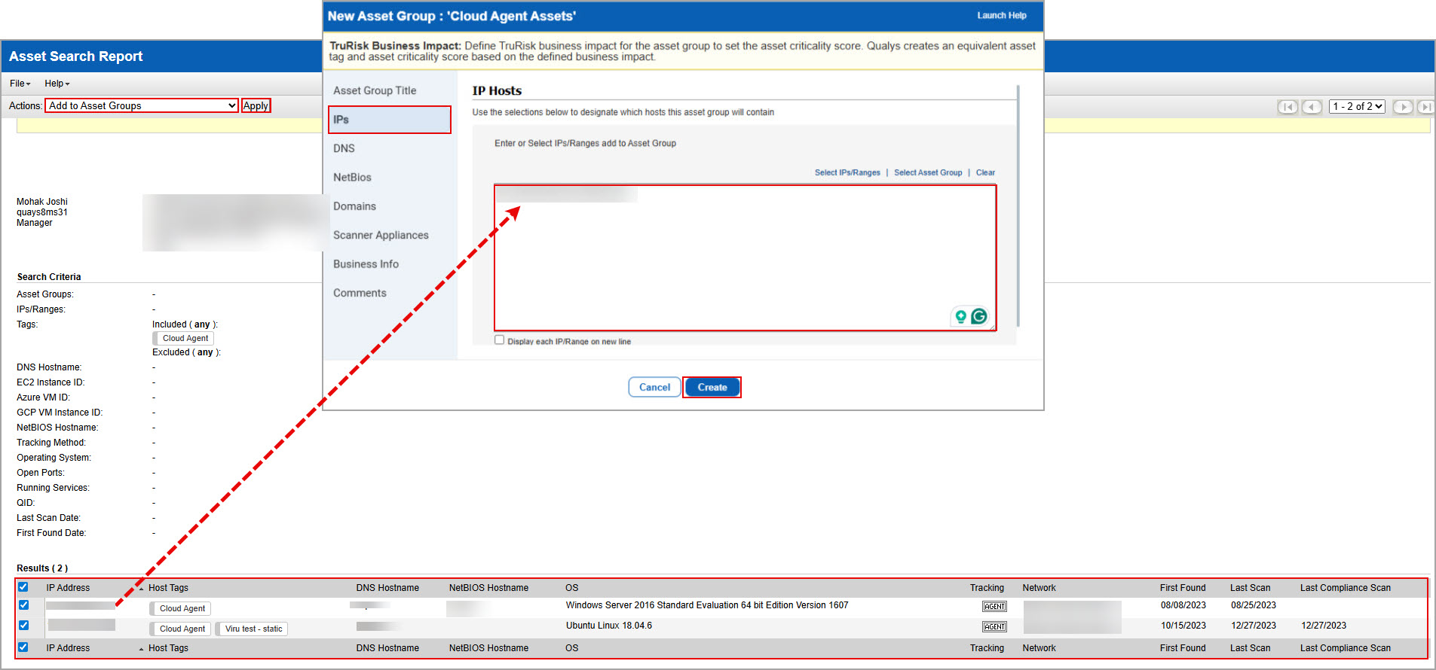Click the Network column header at top
This screenshot has width=1436, height=670.
point(1039,588)
